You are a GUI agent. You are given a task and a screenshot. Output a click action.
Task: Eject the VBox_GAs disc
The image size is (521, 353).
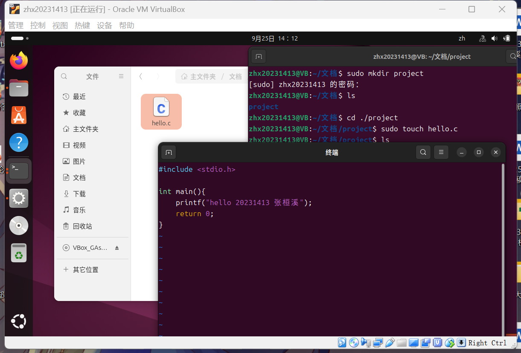click(117, 248)
